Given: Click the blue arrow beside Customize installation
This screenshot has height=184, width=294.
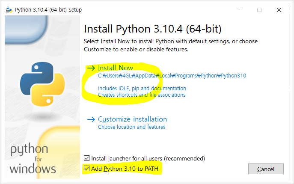Looking at the screenshot, I should 91,119.
